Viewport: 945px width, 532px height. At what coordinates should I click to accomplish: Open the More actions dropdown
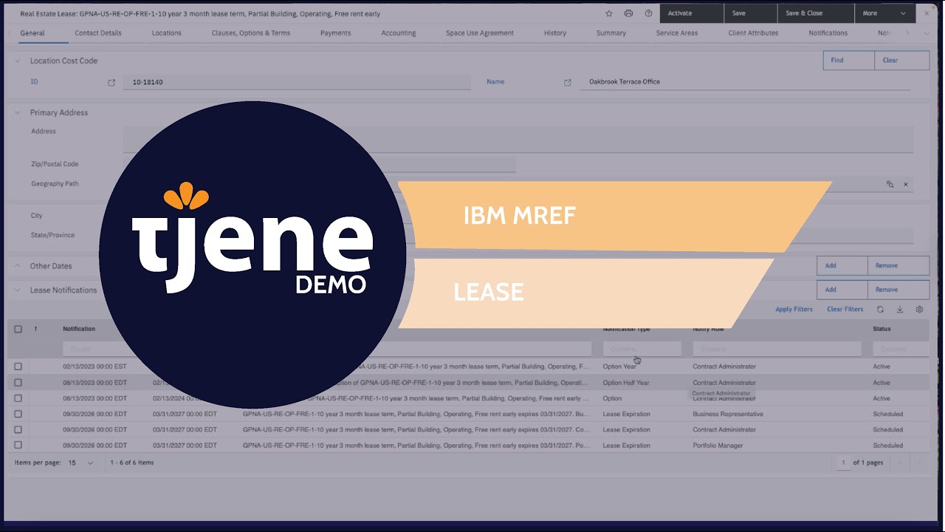[884, 13]
